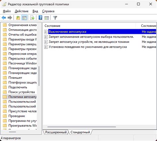Select the Платформа защить tree folder
157x141 pixels.
[23, 82]
